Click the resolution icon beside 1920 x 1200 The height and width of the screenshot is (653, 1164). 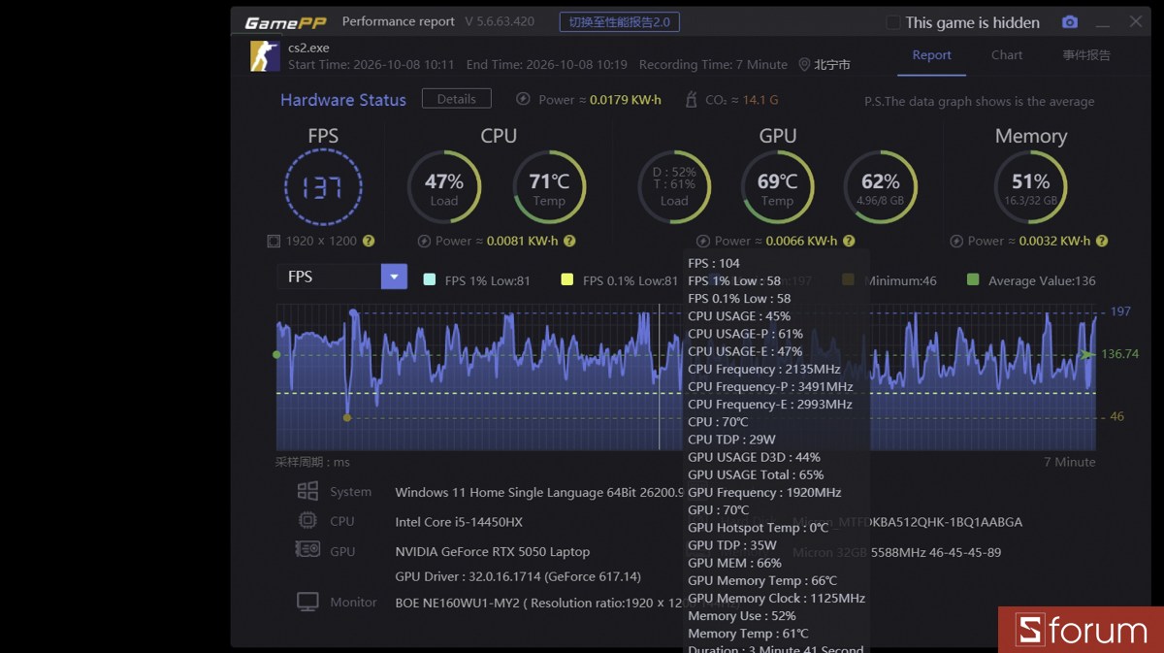point(274,241)
